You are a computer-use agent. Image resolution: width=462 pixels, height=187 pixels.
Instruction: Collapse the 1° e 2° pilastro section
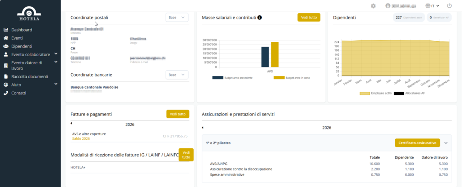point(446,143)
